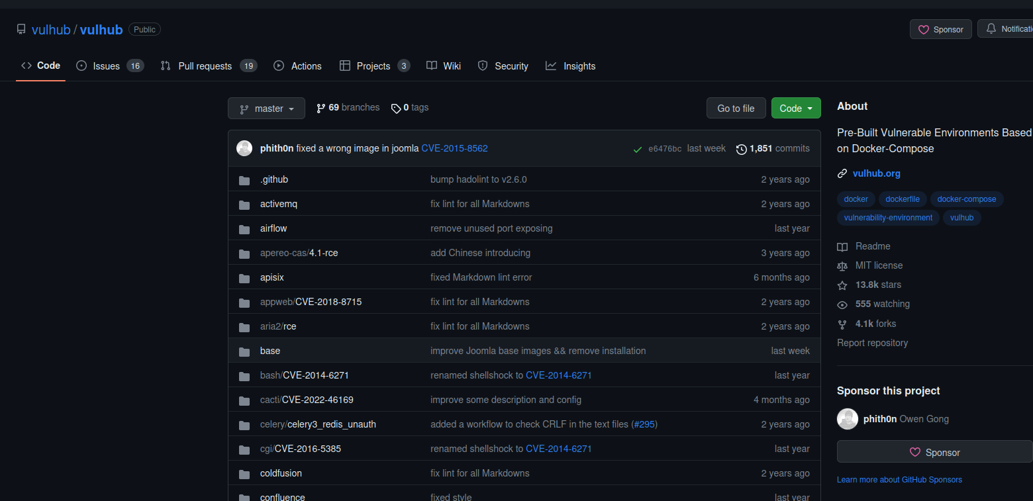Image resolution: width=1033 pixels, height=501 pixels.
Task: Click commit message 'bump hadolint to v2.6.0'
Action: (x=479, y=179)
